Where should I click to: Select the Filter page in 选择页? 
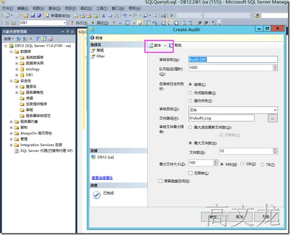[x=101, y=56]
